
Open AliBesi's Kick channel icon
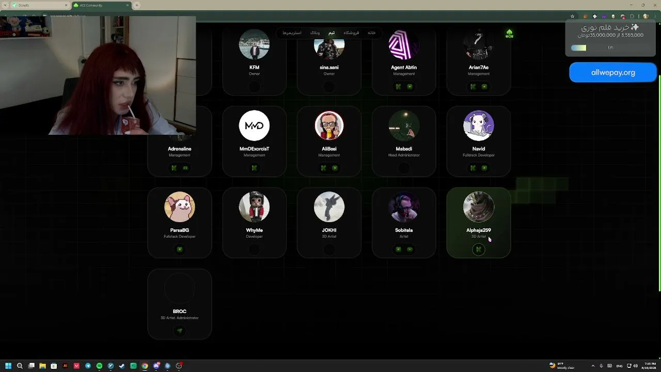tap(323, 168)
